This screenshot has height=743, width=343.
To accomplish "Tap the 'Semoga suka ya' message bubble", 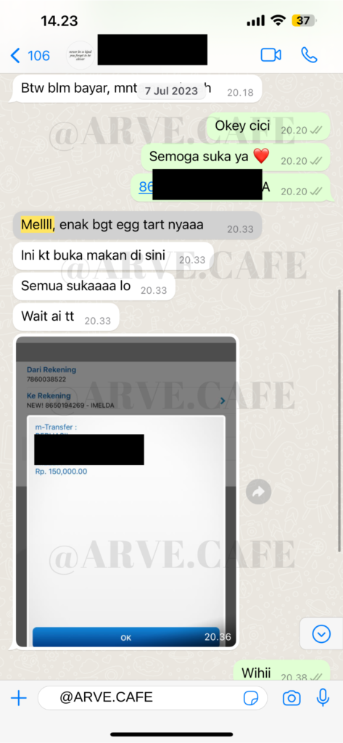I will [x=236, y=157].
